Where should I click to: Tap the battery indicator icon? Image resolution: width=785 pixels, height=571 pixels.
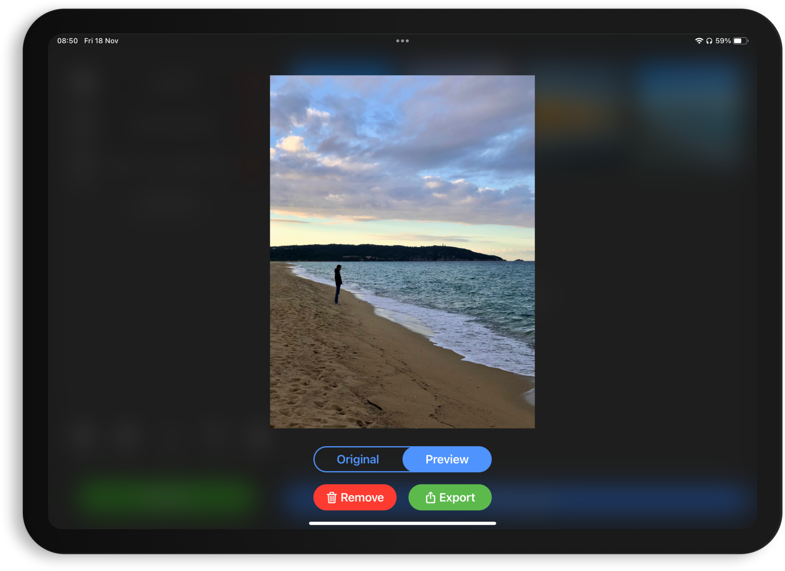tap(741, 41)
